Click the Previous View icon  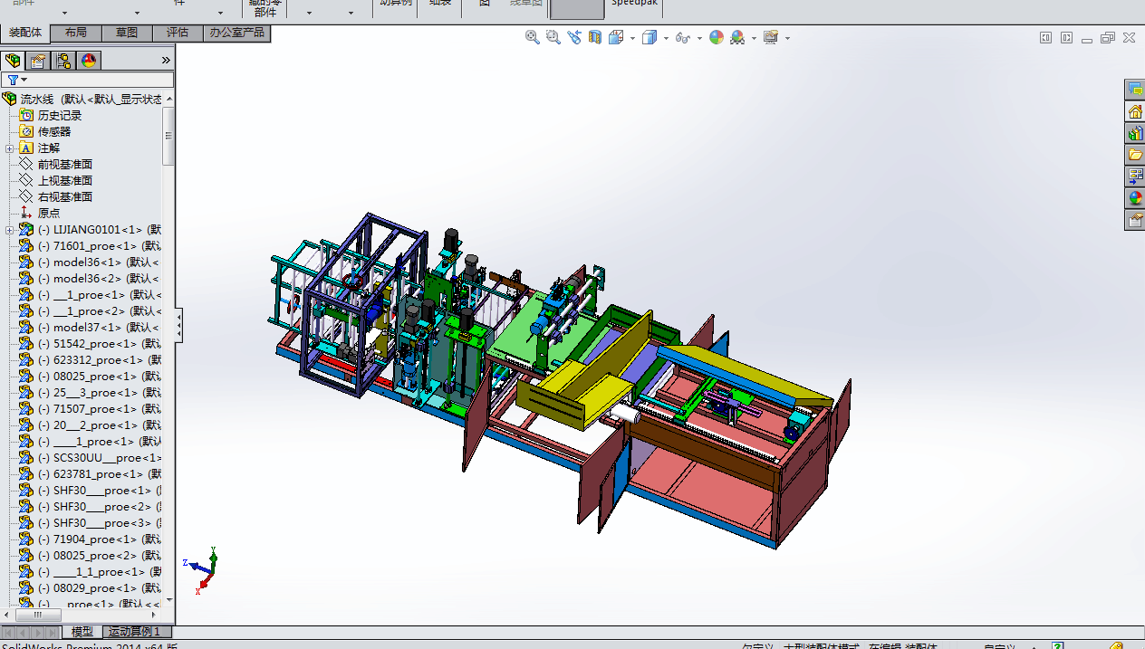pos(574,37)
